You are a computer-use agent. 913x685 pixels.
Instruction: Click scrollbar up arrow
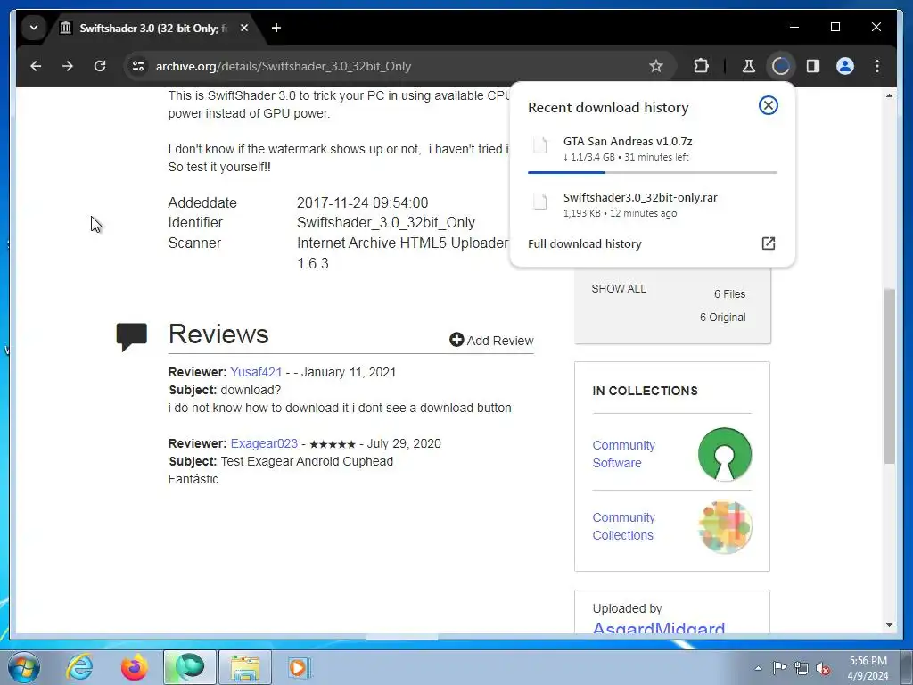[889, 95]
